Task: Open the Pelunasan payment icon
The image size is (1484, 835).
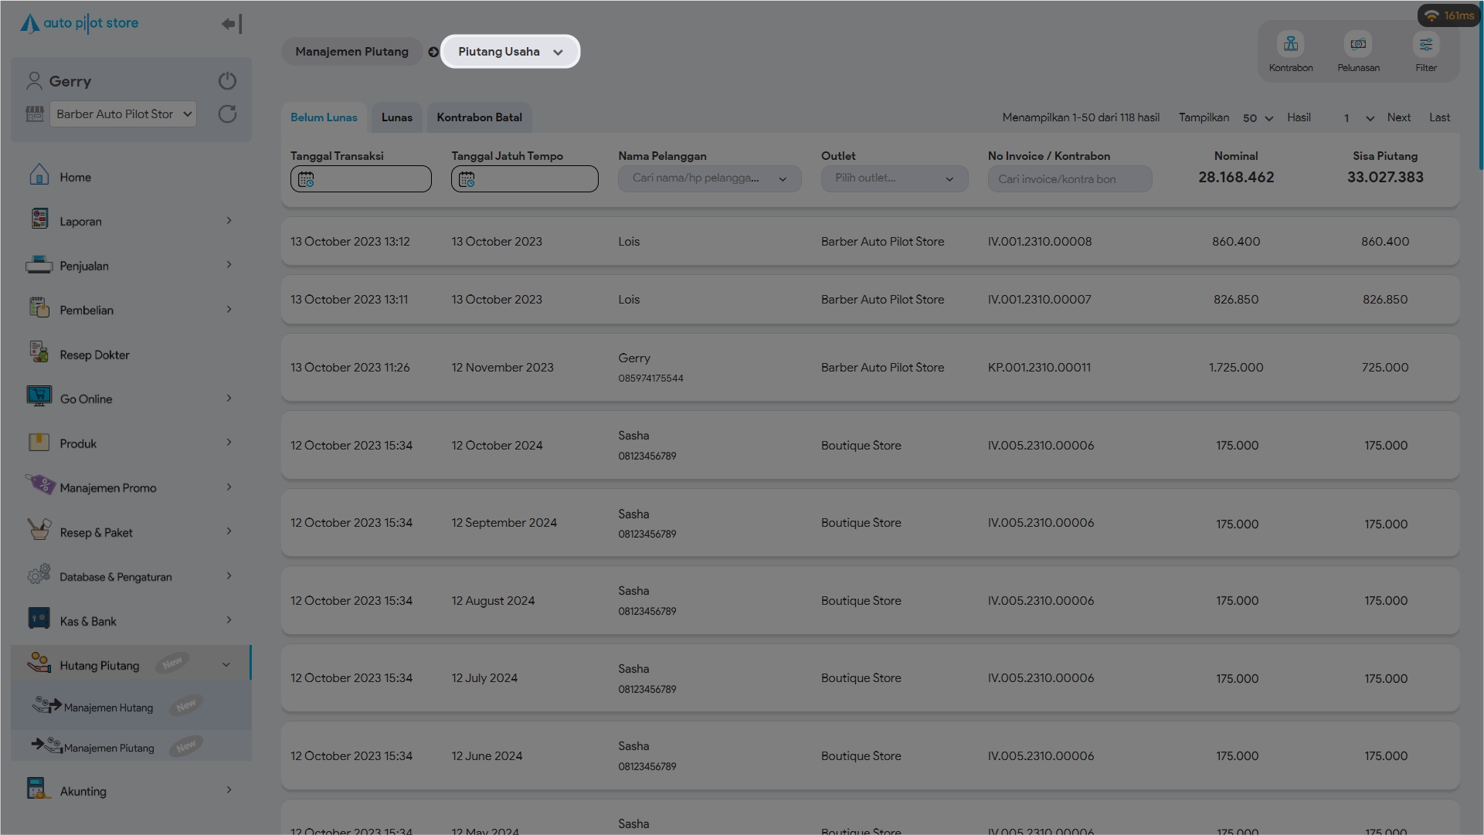Action: [x=1358, y=45]
